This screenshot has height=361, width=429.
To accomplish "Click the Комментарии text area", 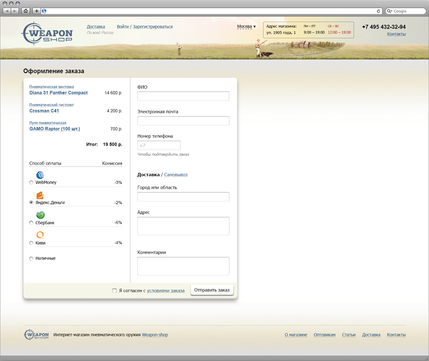I will [183, 266].
